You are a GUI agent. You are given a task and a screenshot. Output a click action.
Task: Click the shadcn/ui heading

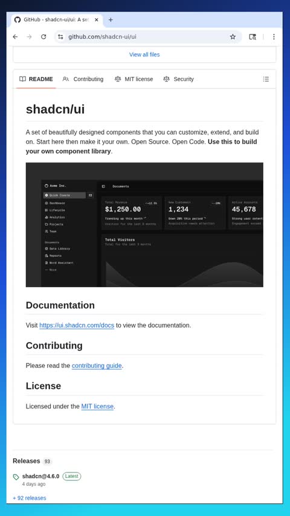coord(56,109)
